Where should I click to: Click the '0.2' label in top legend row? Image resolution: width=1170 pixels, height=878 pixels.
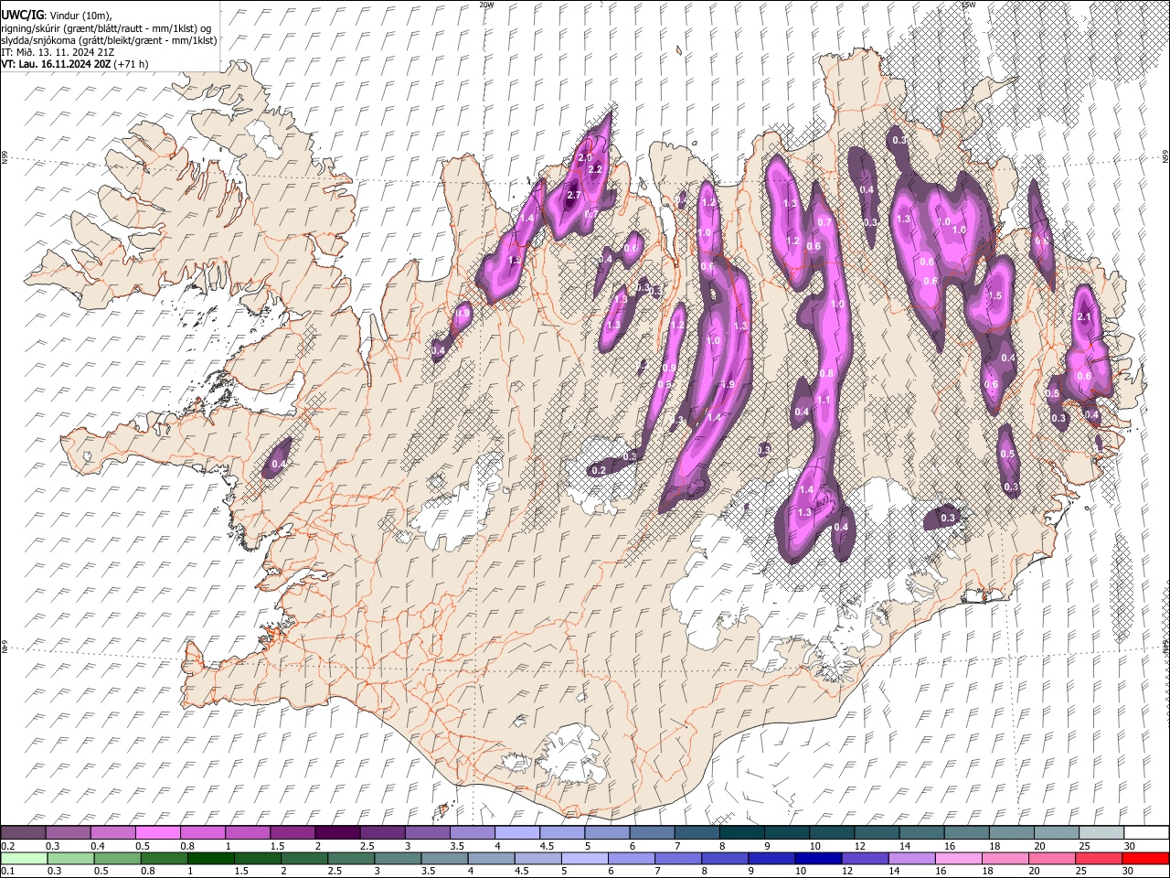coord(7,846)
